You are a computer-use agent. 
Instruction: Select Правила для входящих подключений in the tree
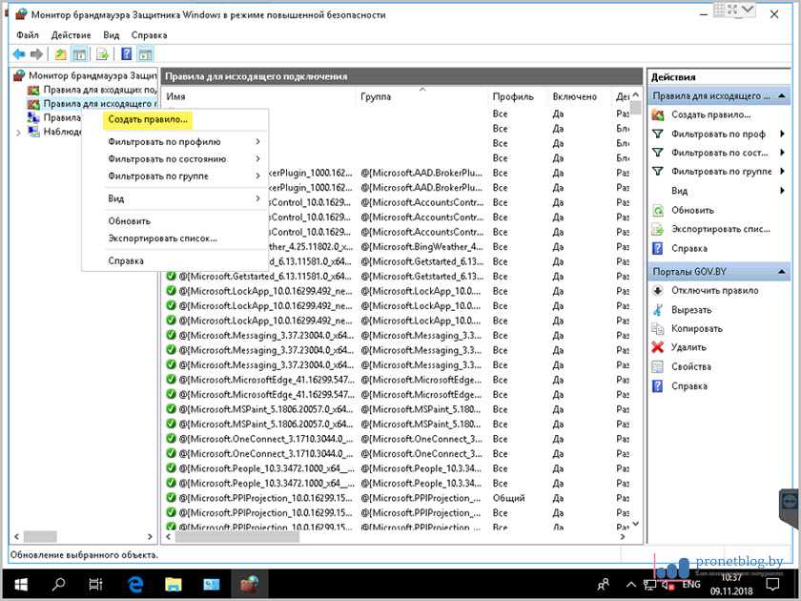pyautogui.click(x=99, y=90)
